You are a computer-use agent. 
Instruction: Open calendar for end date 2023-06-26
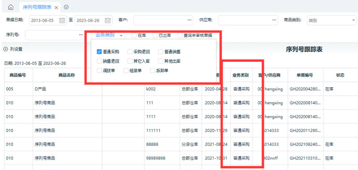click(x=108, y=20)
